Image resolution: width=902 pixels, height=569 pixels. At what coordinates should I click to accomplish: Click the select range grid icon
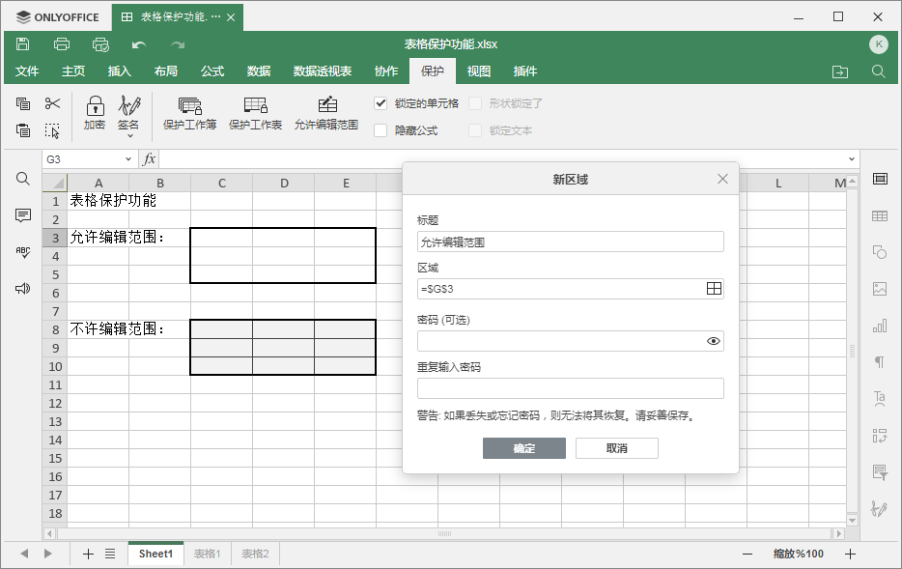click(x=714, y=289)
